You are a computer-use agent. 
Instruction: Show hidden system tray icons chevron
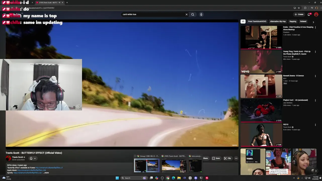tap(294, 178)
